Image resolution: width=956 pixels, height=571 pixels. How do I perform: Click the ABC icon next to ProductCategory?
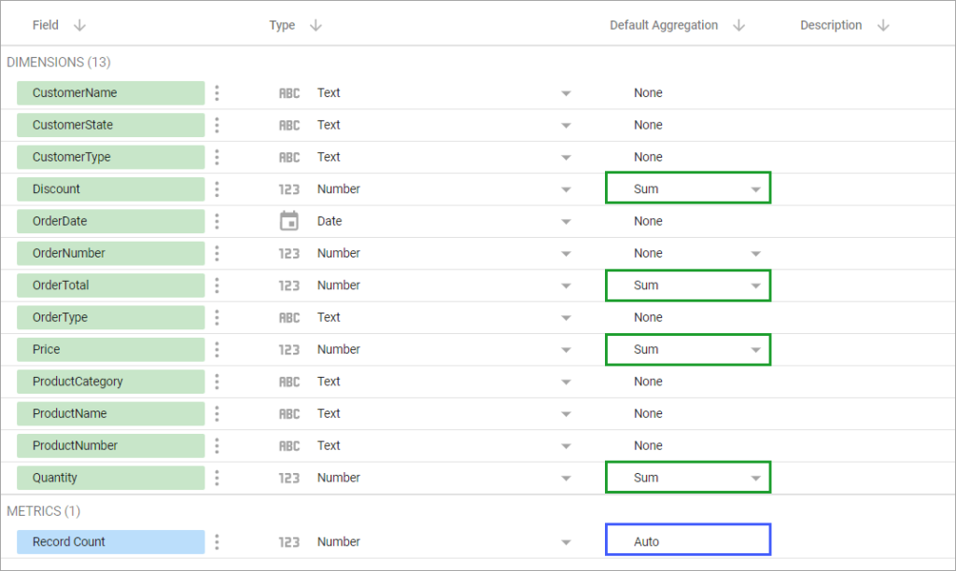pyautogui.click(x=289, y=381)
